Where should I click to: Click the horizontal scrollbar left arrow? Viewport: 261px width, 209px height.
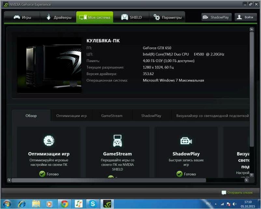[9, 180]
